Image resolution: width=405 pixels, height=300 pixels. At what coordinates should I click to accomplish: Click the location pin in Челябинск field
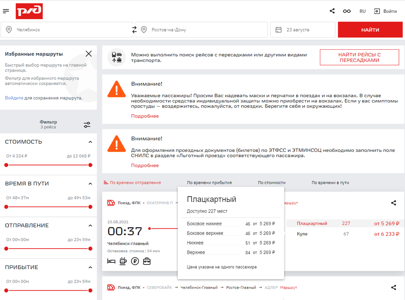point(9,30)
